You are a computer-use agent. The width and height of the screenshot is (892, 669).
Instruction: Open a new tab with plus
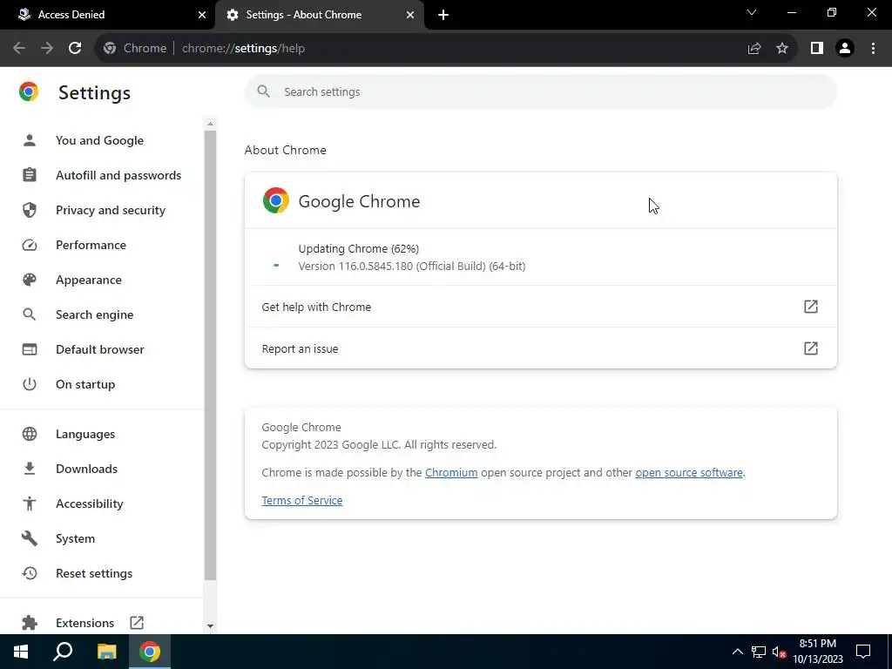click(443, 15)
